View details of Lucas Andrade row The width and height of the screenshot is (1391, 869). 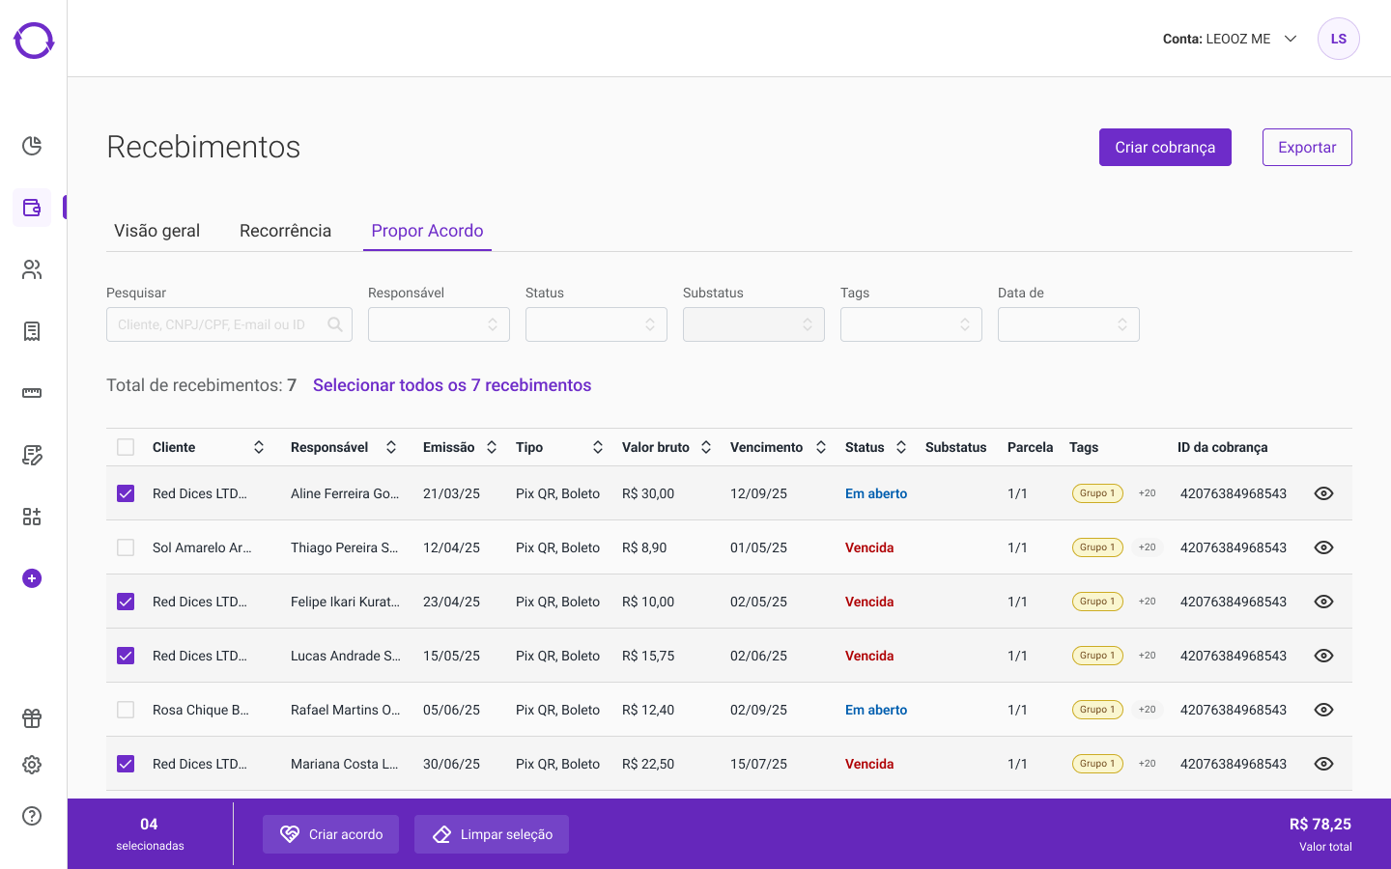click(1324, 656)
